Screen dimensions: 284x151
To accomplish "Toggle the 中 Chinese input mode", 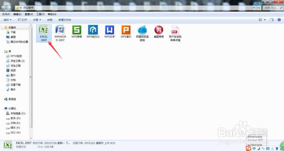I will tap(254, 148).
